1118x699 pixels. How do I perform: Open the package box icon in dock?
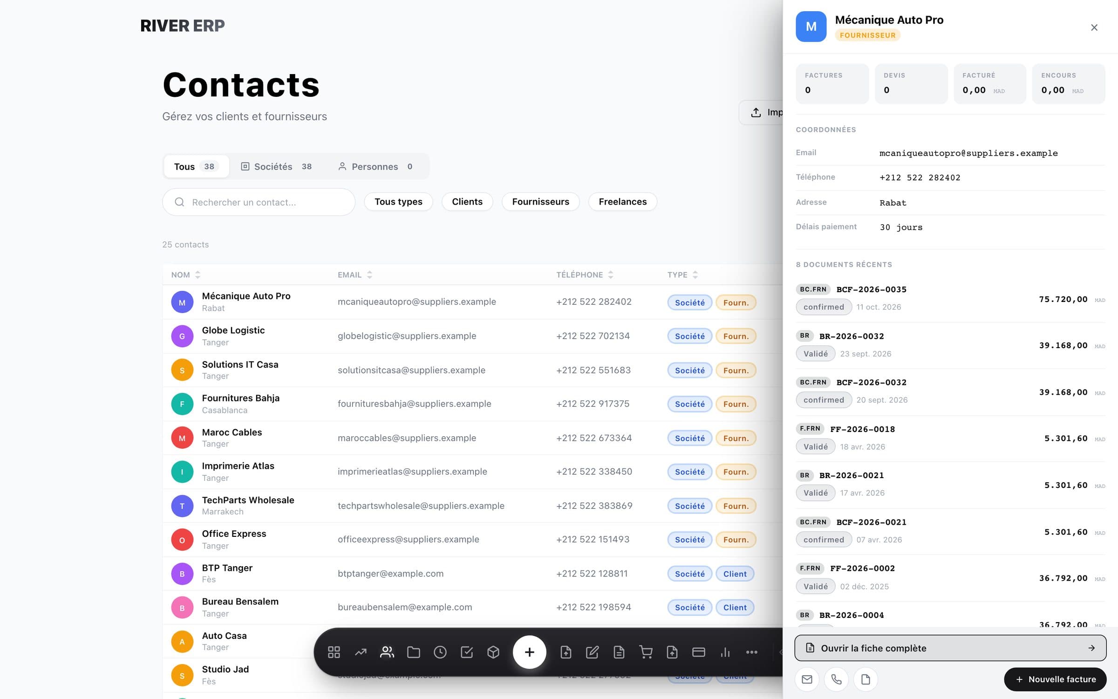click(x=493, y=652)
